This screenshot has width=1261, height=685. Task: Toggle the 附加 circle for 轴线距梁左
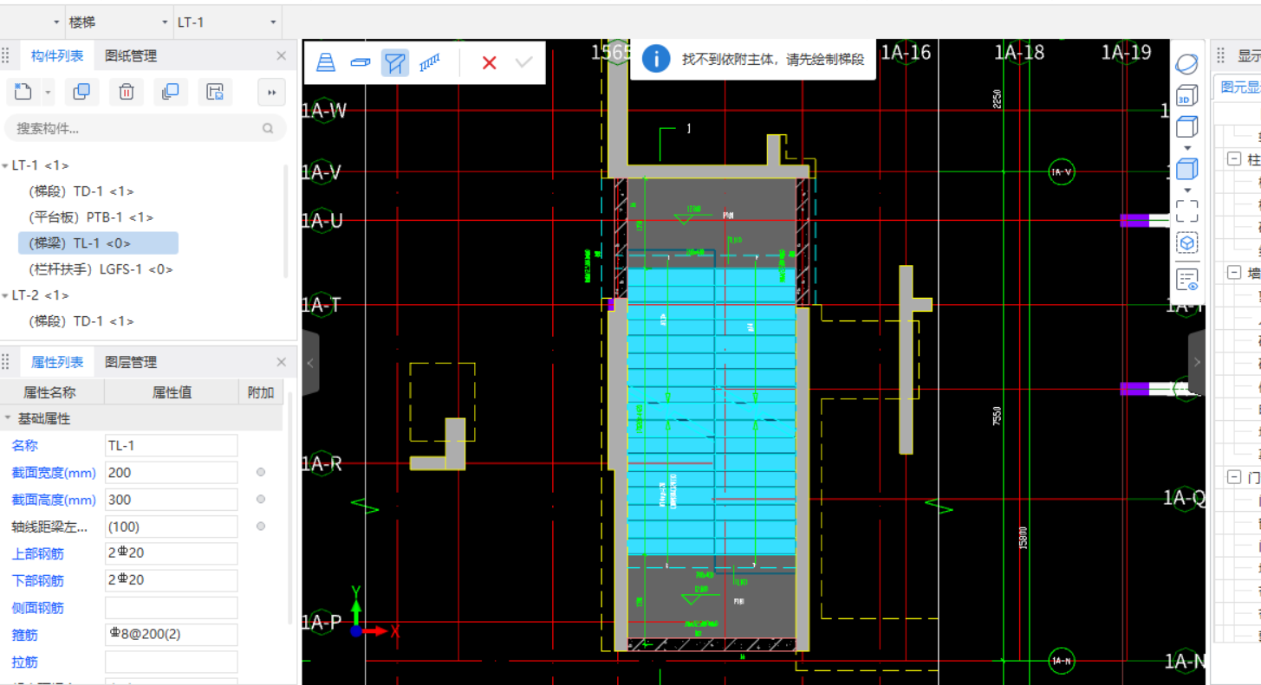pyautogui.click(x=261, y=527)
